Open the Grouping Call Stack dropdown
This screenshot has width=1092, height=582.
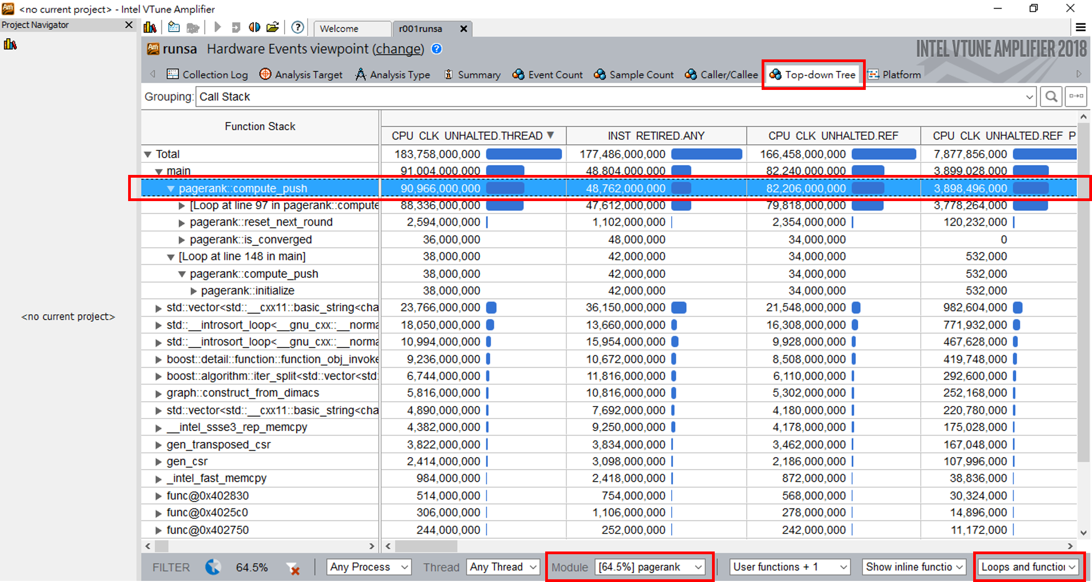tap(616, 97)
